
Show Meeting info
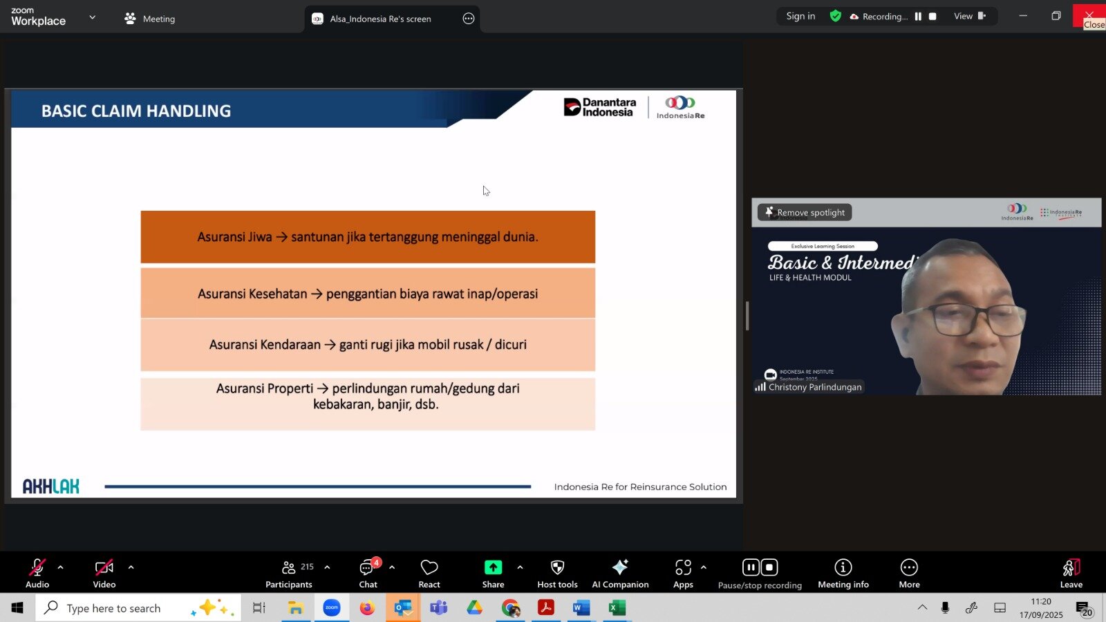tap(843, 573)
